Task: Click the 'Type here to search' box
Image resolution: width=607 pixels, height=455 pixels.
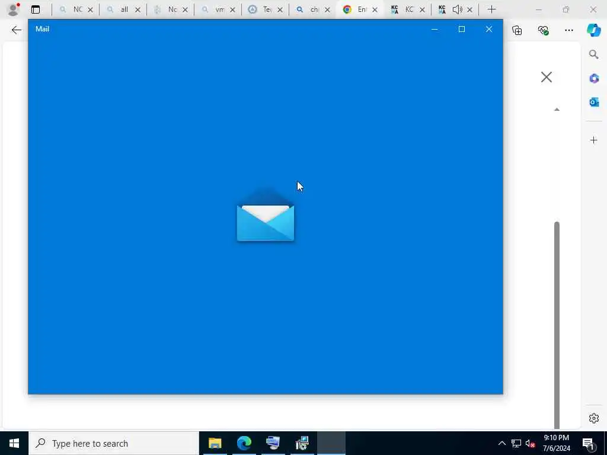Action: (x=114, y=443)
